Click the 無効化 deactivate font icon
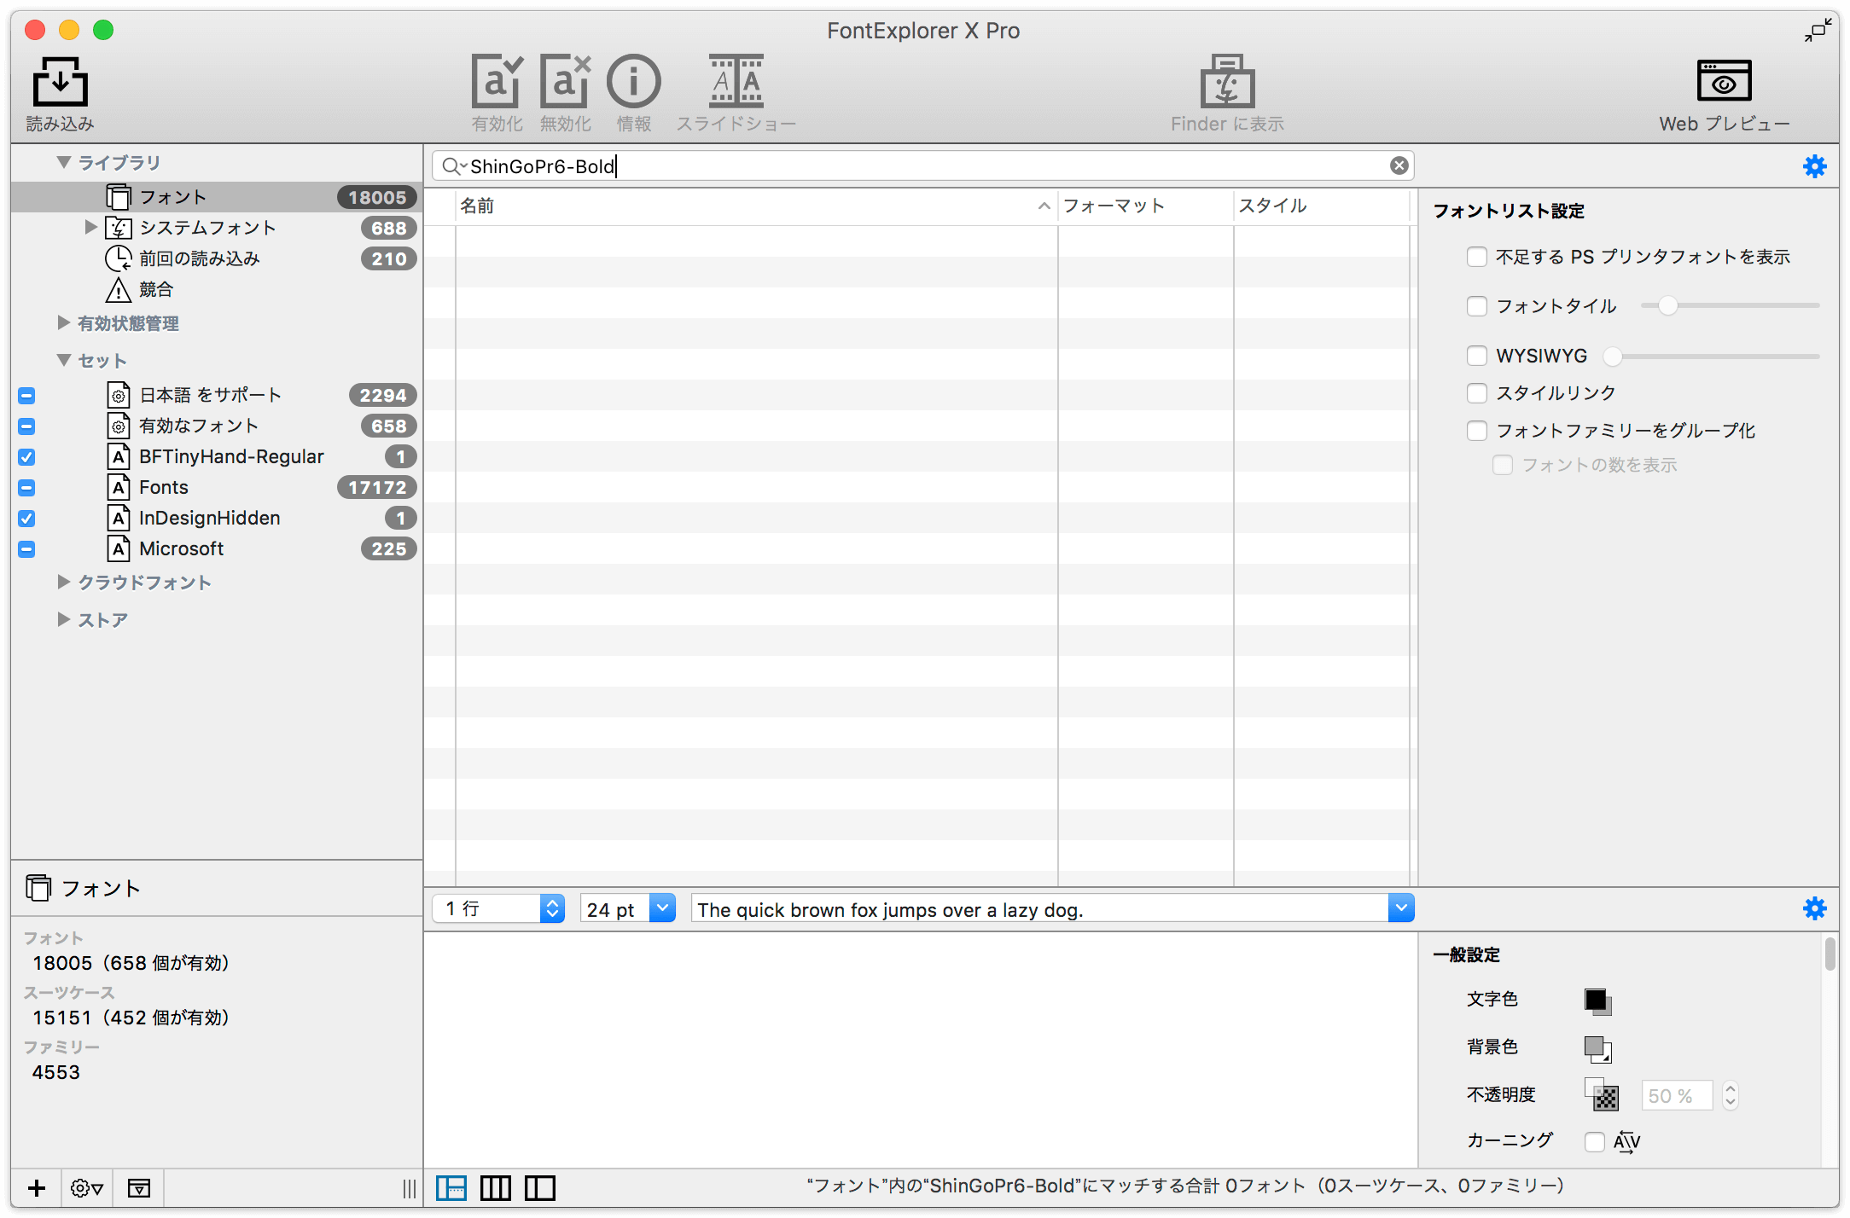Viewport: 1850px width, 1218px height. coord(565,82)
